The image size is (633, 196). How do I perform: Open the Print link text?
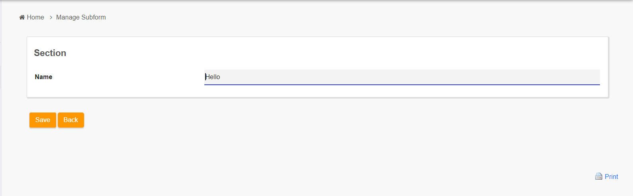tap(611, 177)
